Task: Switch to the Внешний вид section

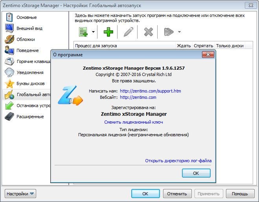Action: [x=29, y=28]
